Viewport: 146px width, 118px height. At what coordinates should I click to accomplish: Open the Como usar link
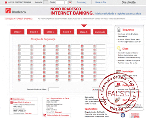tap(81, 2)
